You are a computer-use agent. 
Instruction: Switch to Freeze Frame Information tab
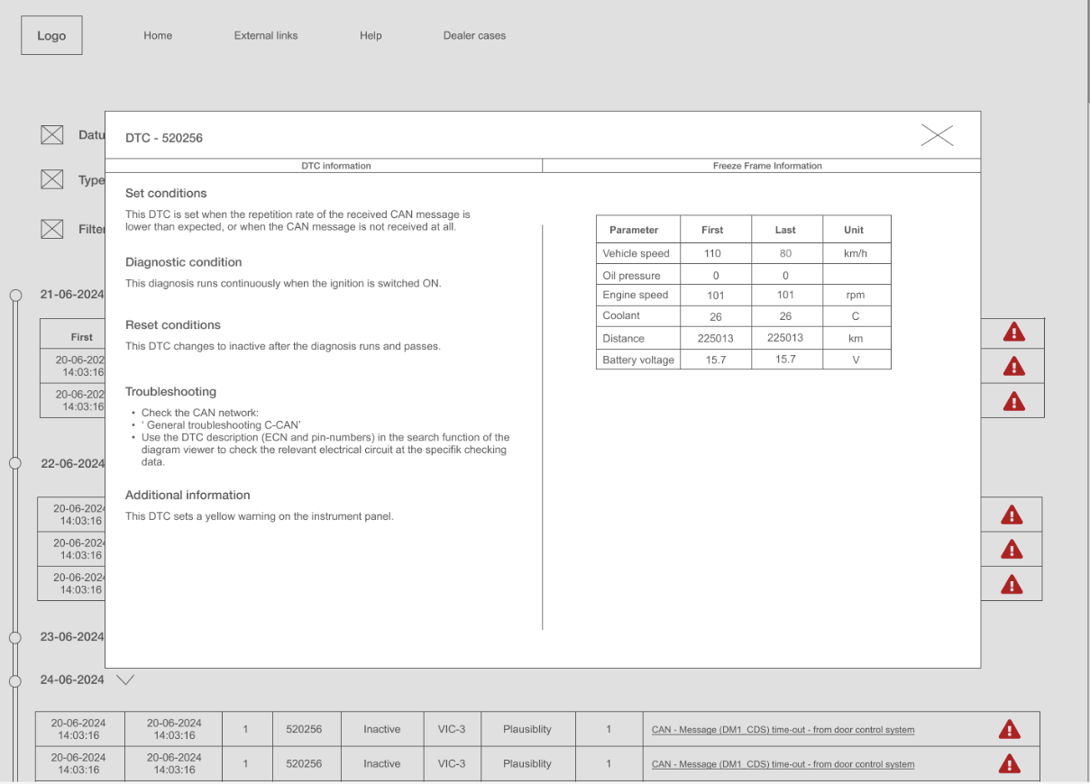tap(767, 166)
